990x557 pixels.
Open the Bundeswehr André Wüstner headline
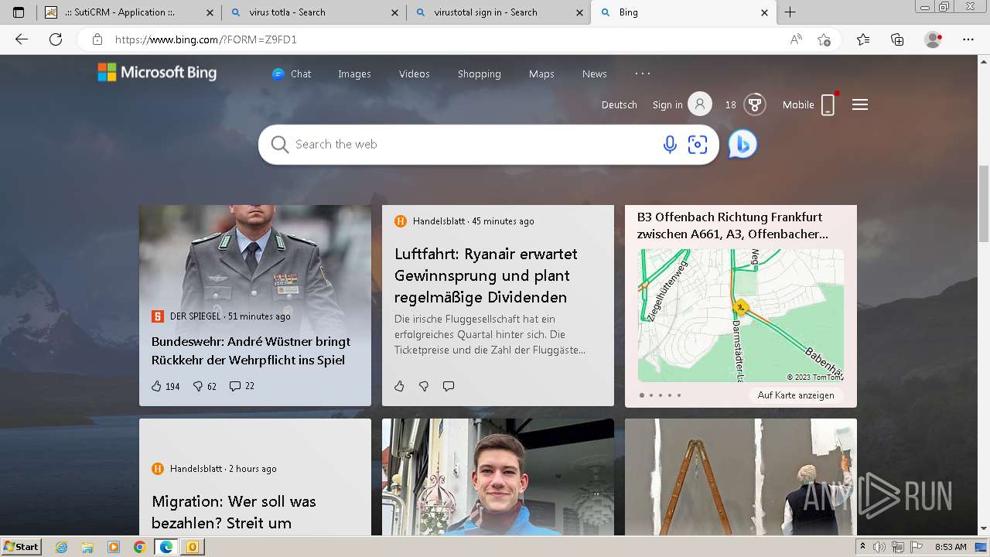click(251, 350)
